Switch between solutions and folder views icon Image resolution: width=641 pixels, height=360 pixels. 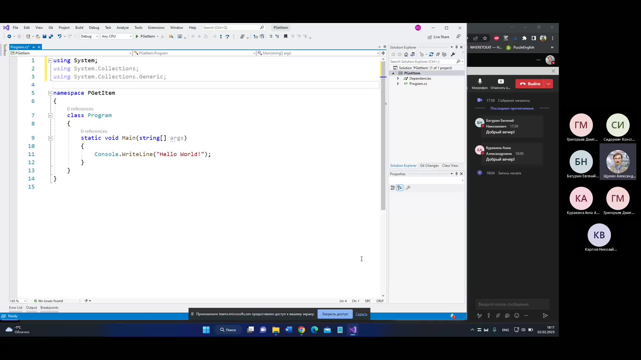(413, 54)
